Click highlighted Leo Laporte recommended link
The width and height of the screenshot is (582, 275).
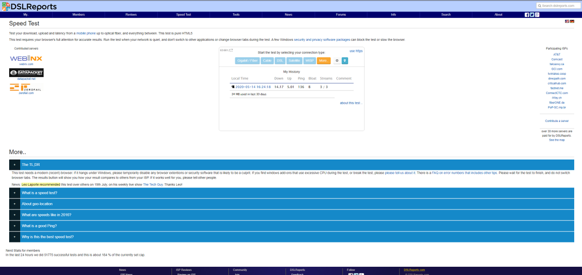coord(41,185)
